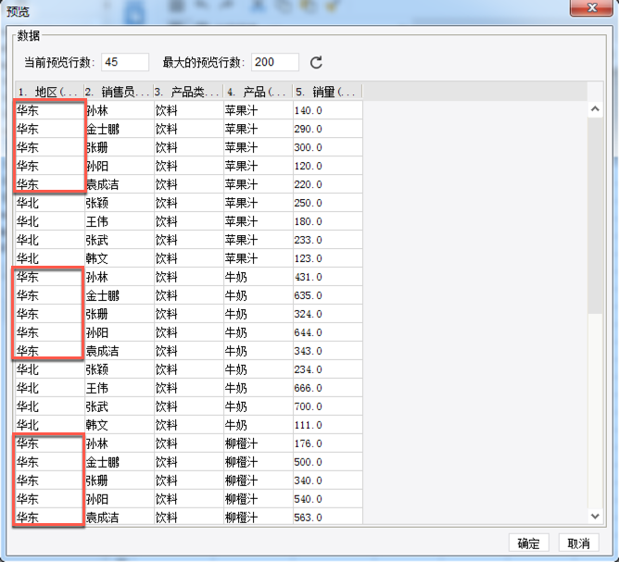Click sales value 250.0
Screen dimensions: 619x562
point(308,203)
